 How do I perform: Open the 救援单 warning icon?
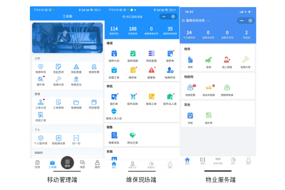coord(152,70)
